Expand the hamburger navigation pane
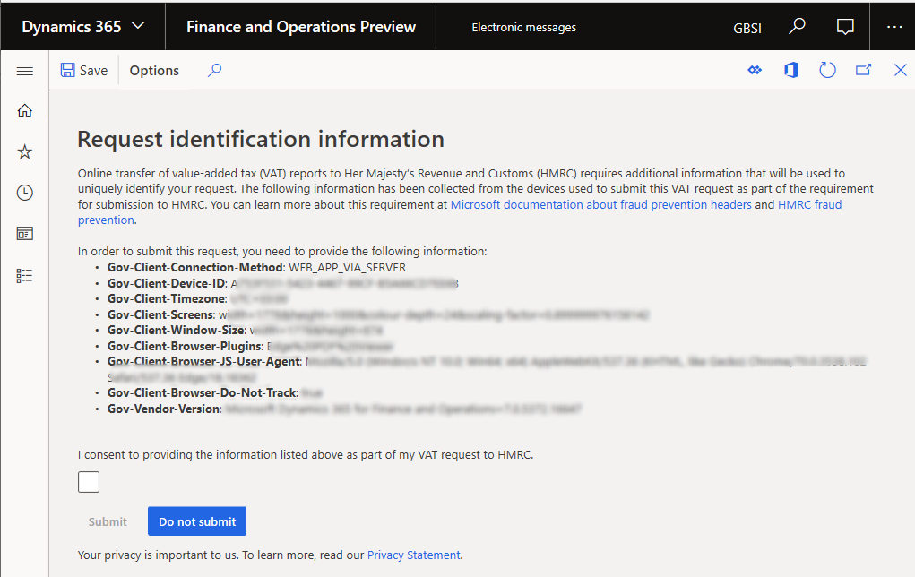Viewport: 915px width, 577px height. click(x=24, y=71)
